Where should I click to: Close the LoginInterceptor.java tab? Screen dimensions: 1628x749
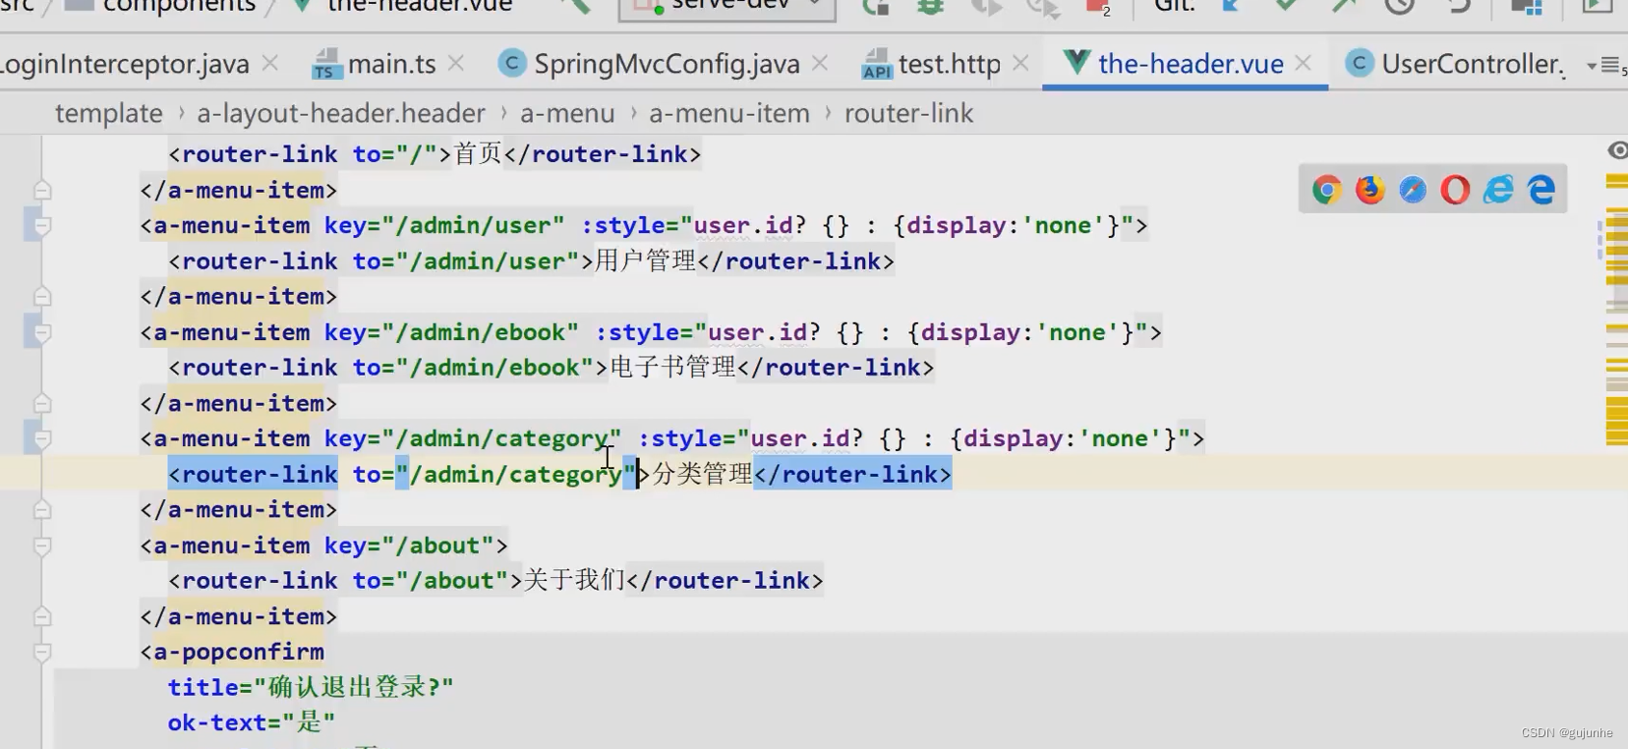pyautogui.click(x=270, y=64)
